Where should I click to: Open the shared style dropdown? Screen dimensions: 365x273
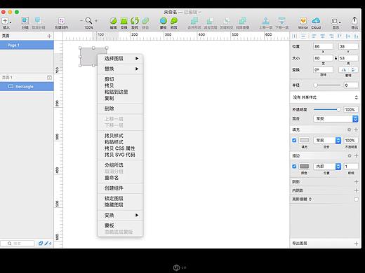pos(325,97)
